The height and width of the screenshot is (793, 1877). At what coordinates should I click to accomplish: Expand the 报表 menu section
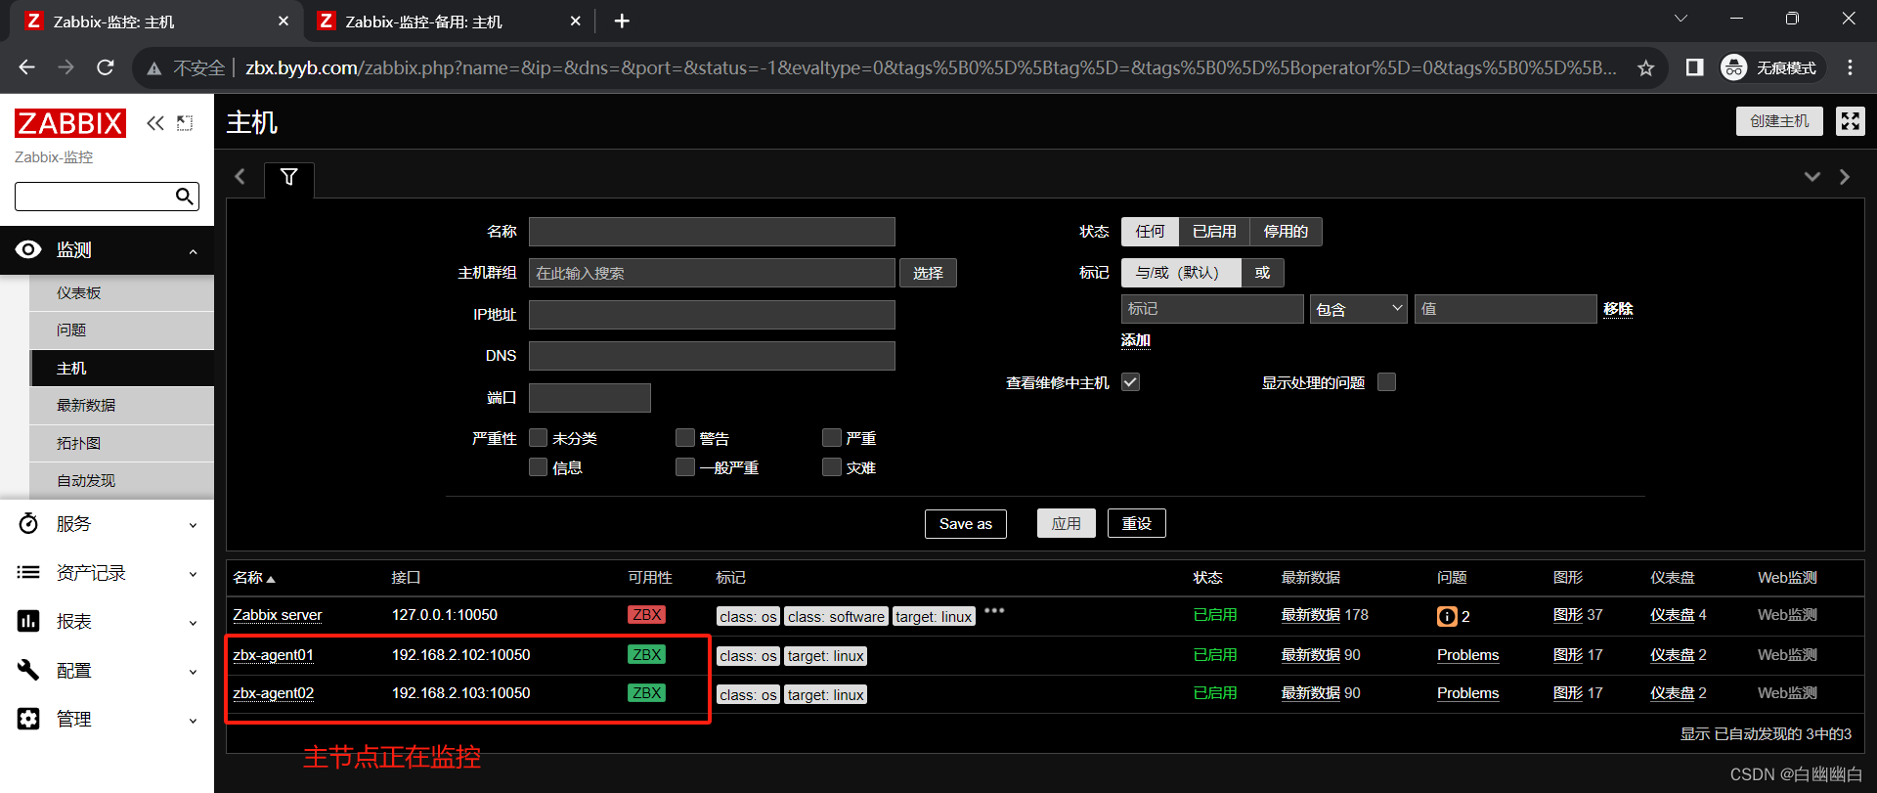193,623
